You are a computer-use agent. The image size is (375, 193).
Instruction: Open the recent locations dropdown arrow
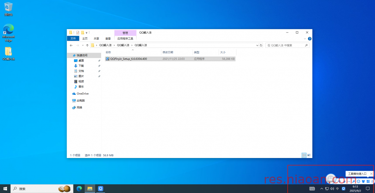click(83, 45)
